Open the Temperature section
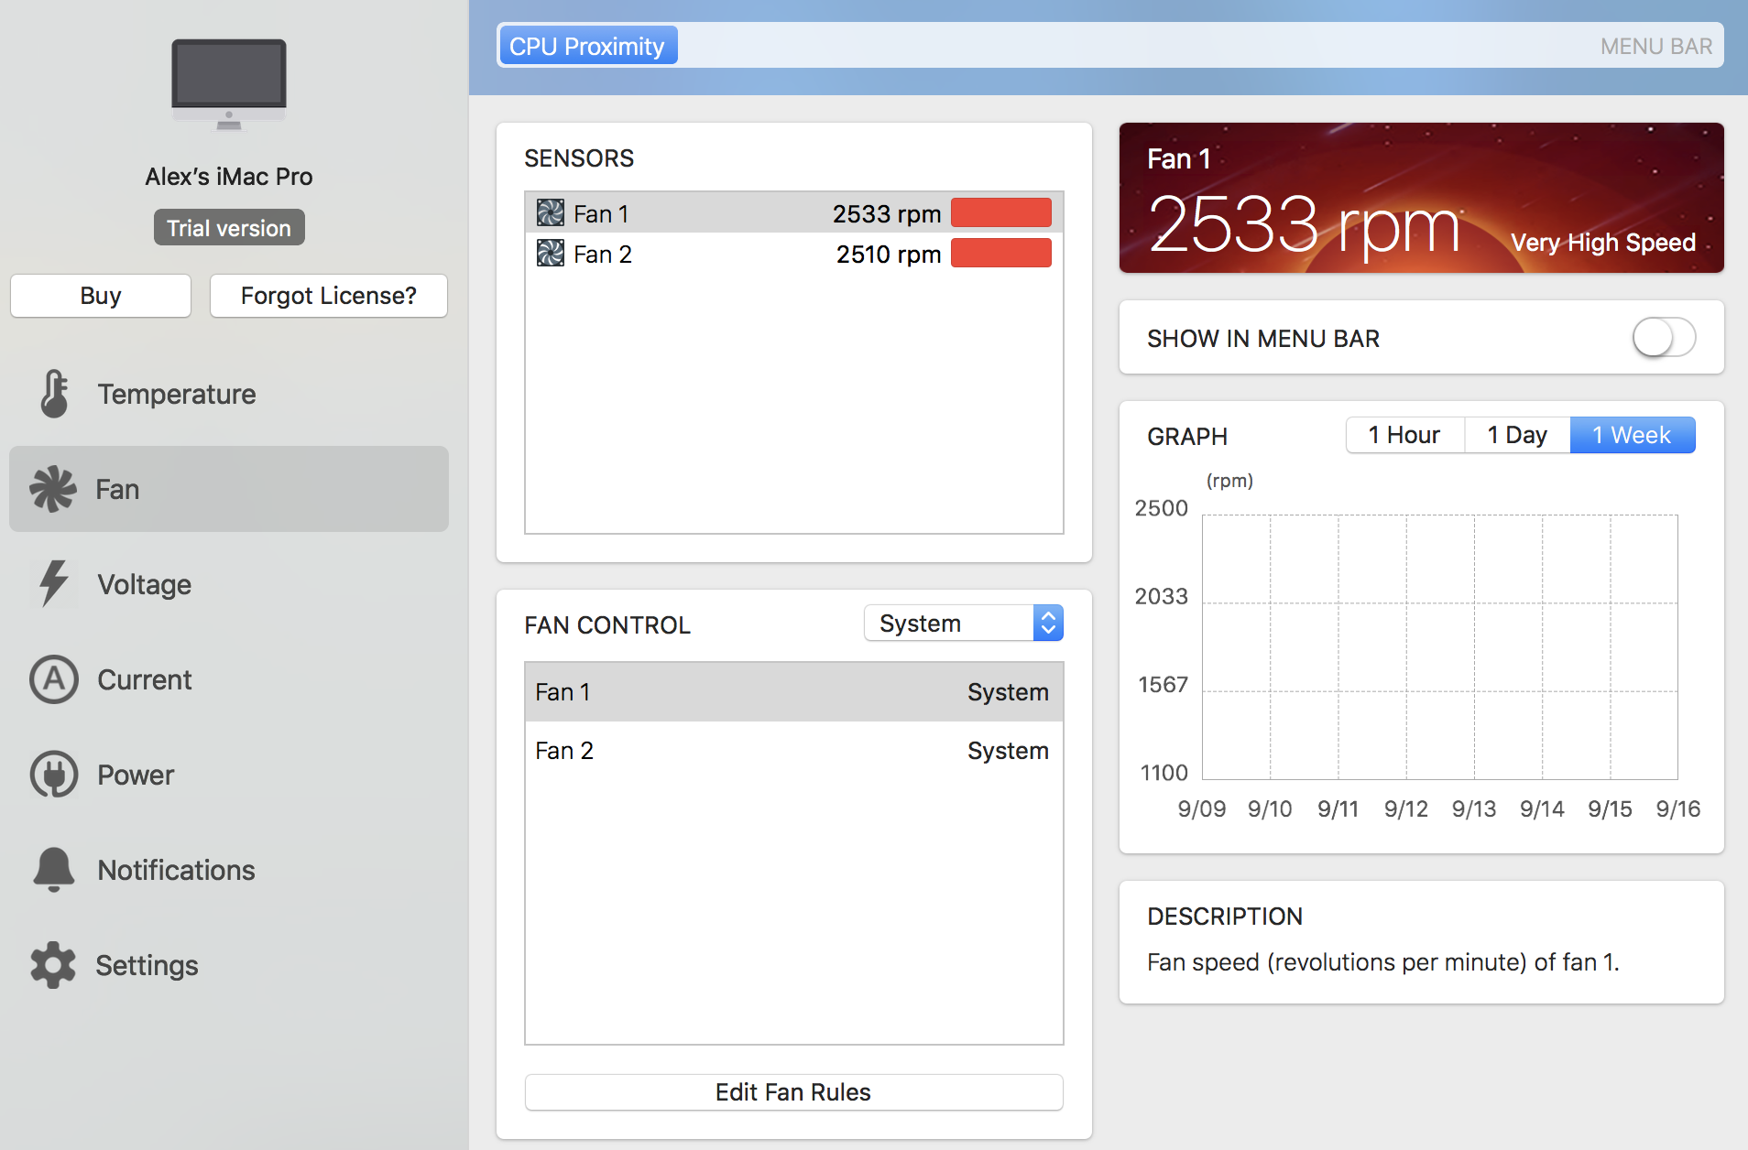The width and height of the screenshot is (1748, 1150). click(x=229, y=394)
